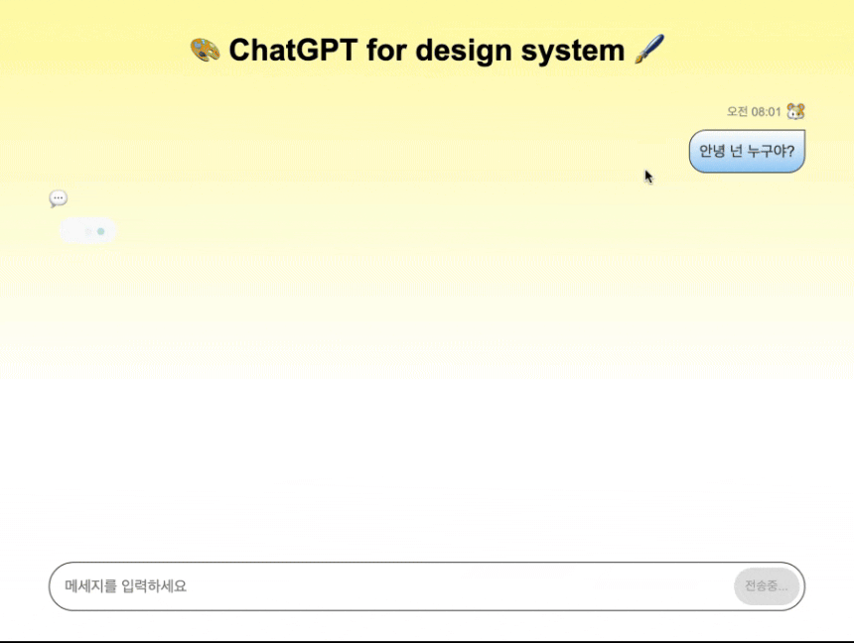Click the speech bubble typing indicator icon
Screen dimensions: 854x643
coord(58,198)
